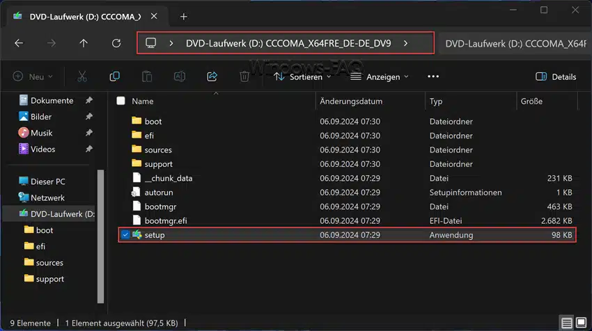The height and width of the screenshot is (331, 592).
Task: Click the Anwendung type cell of setup
Action: coord(451,235)
